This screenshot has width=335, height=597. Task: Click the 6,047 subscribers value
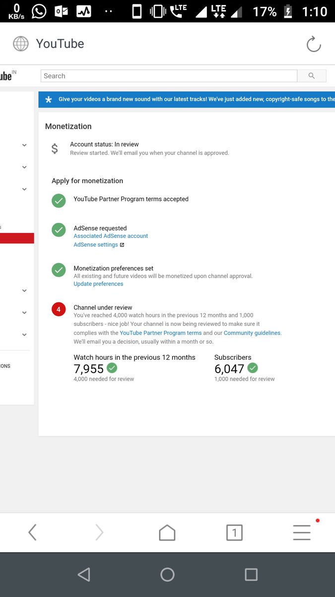click(229, 369)
